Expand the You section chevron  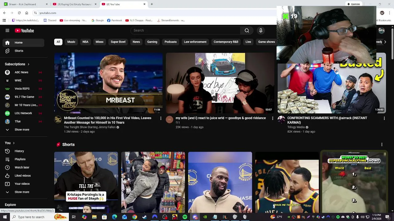(14, 143)
